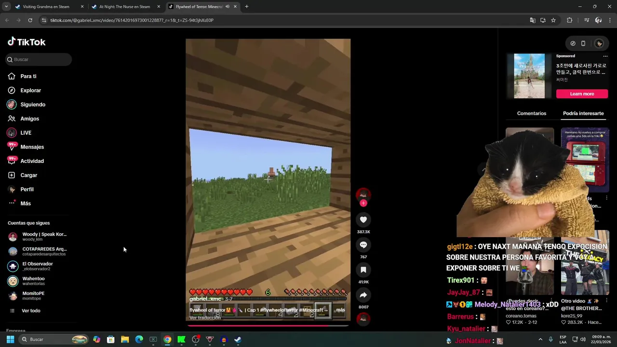Click the TikTok logo
This screenshot has width=617, height=347.
click(27, 42)
